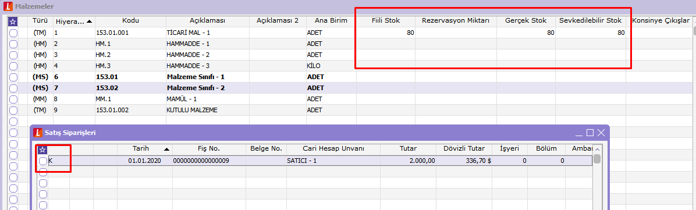This screenshot has height=210, width=696.
Task: Select sales order number 0000000000000009
Action: point(201,161)
